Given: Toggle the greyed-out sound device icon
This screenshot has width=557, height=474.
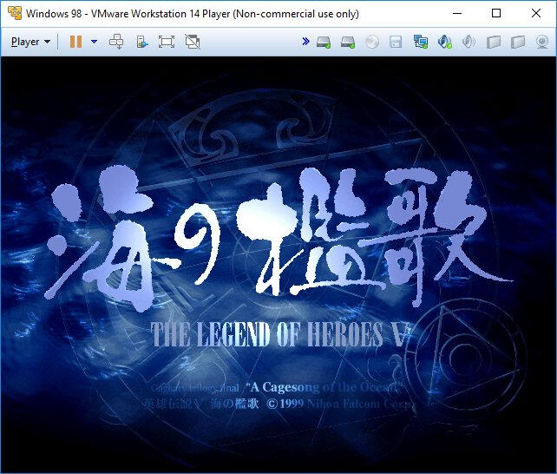Looking at the screenshot, I should tap(469, 42).
